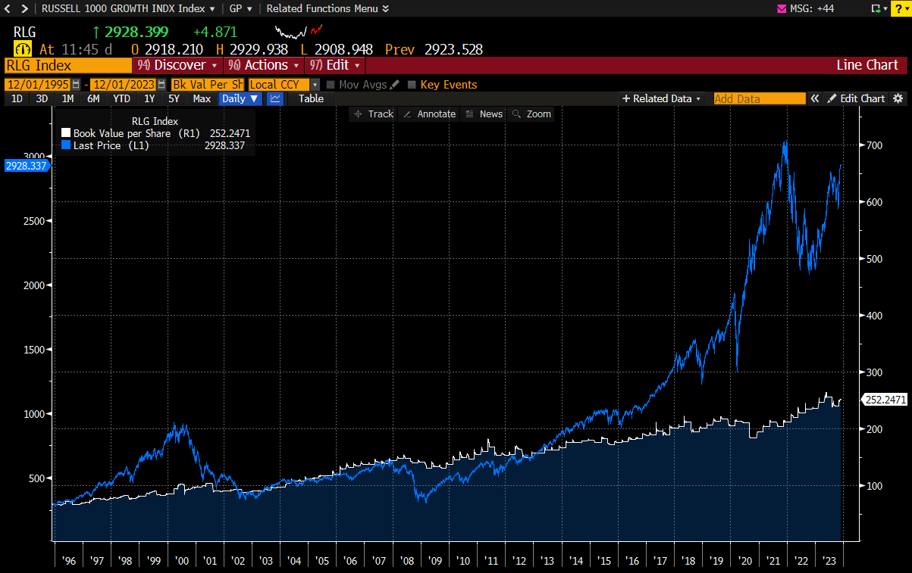Open the Daily periodicity dropdown
Viewport: 912px width, 573px height.
point(240,98)
